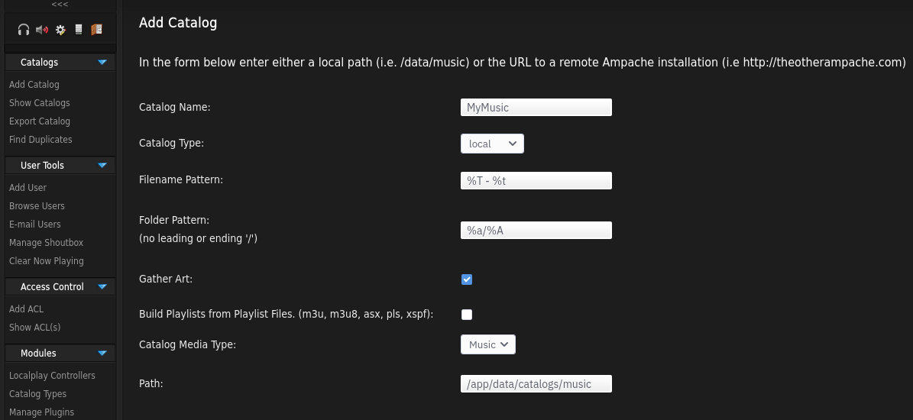Open Preferences via the gear icon
913x420 pixels.
tap(60, 30)
